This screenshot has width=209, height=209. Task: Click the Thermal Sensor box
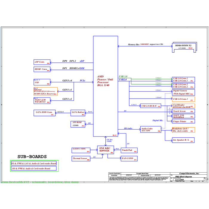pyautogui.click(x=81, y=159)
